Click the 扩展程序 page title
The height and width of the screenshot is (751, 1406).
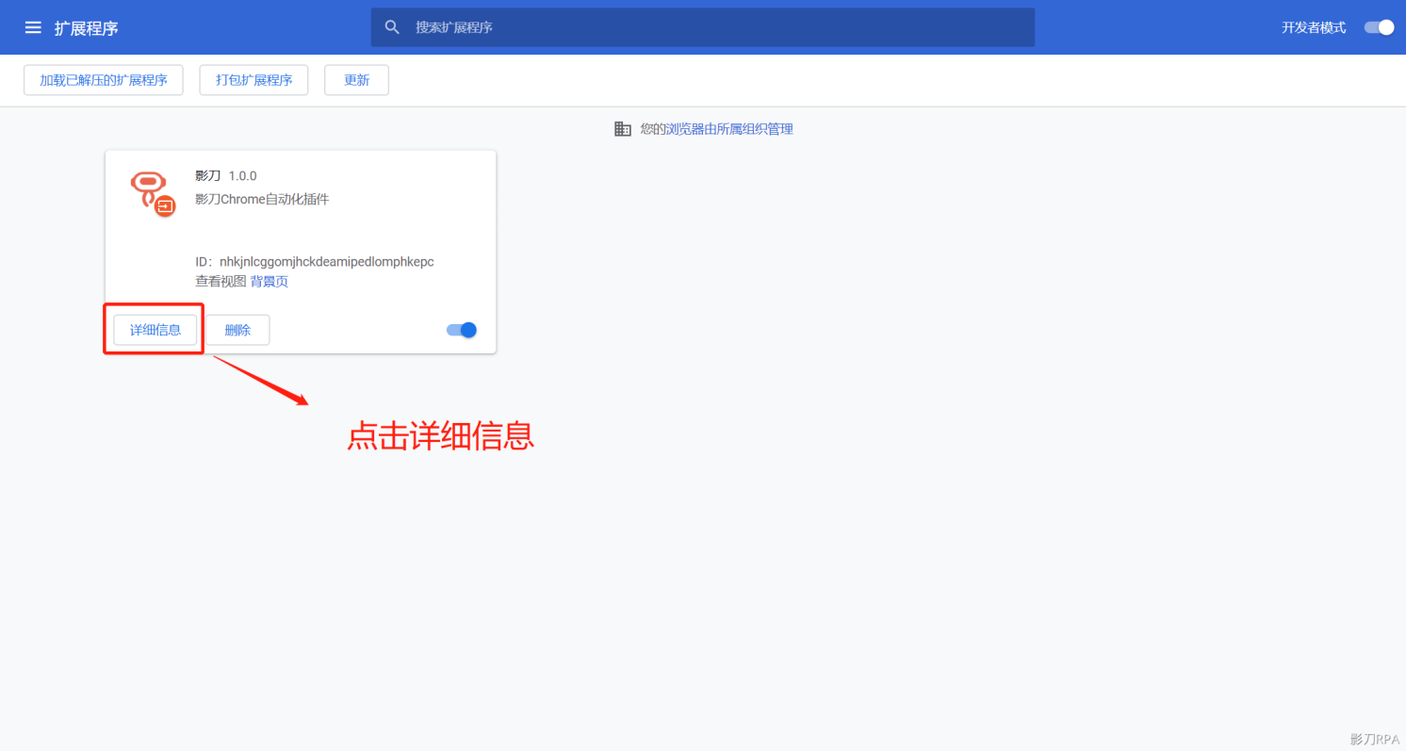coord(87,28)
